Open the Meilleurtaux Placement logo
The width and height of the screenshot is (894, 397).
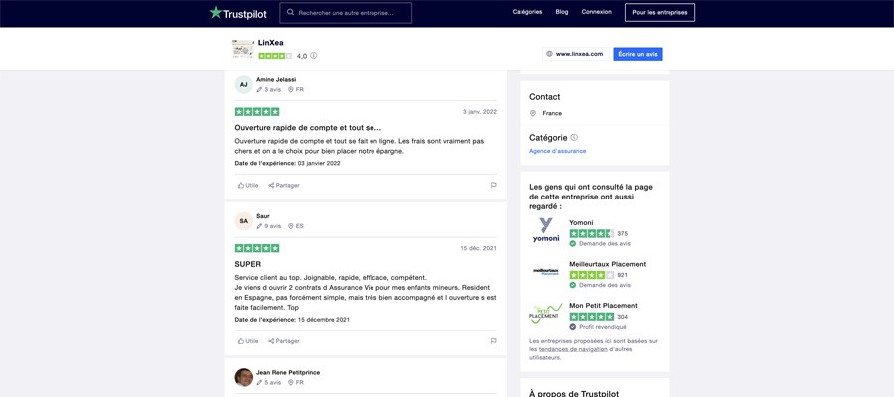(546, 272)
